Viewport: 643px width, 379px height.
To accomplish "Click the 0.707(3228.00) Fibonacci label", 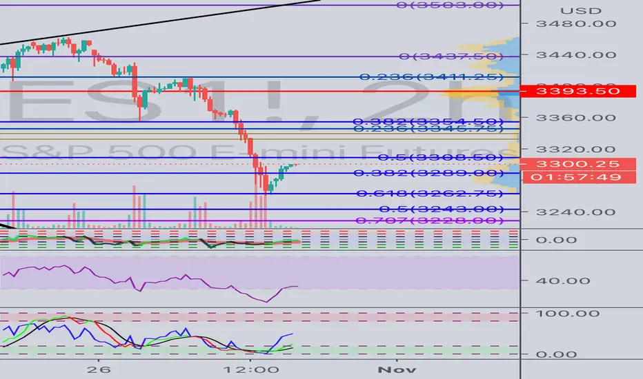I will click(x=429, y=221).
